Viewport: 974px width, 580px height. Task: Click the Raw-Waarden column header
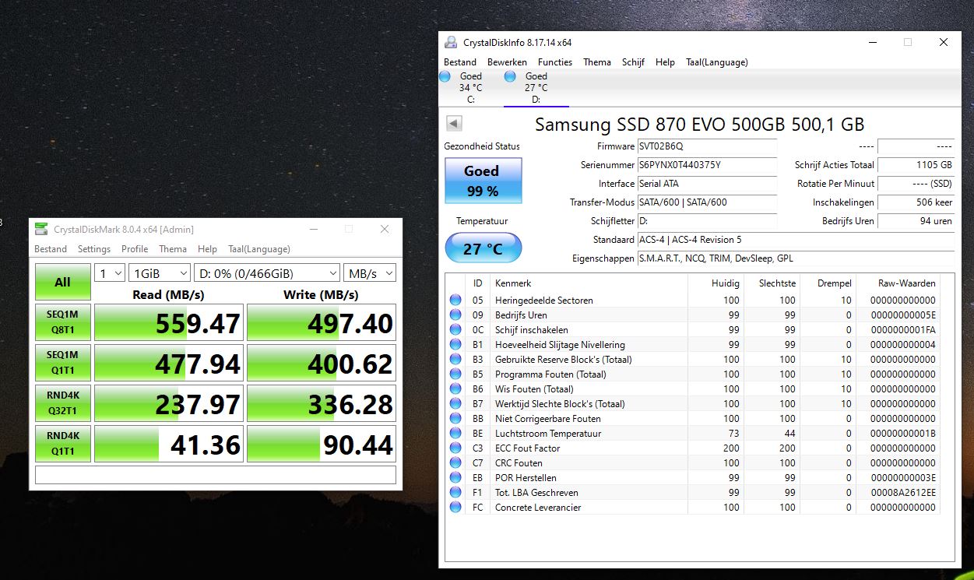point(898,283)
